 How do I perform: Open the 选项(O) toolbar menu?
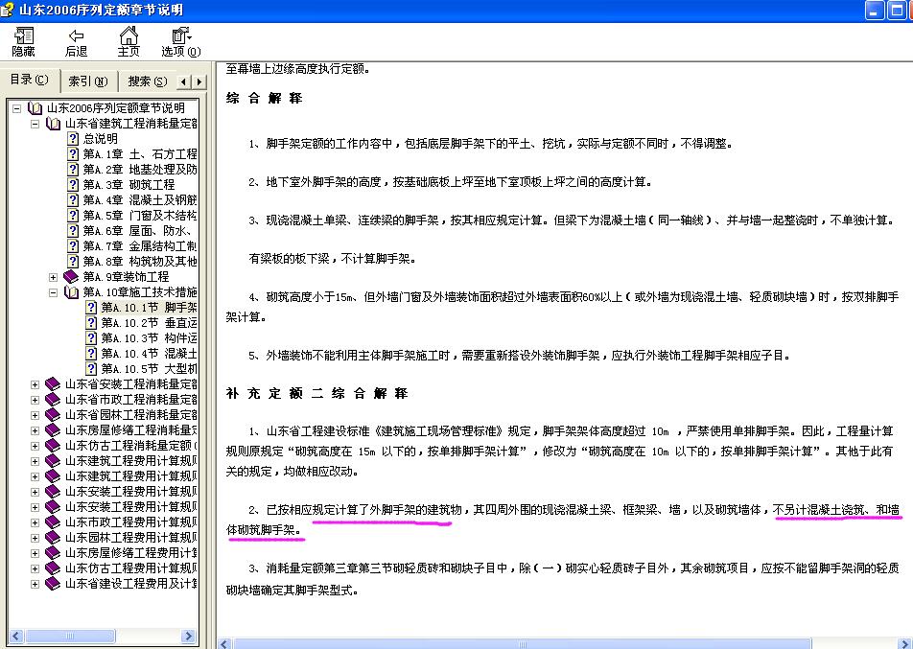181,42
